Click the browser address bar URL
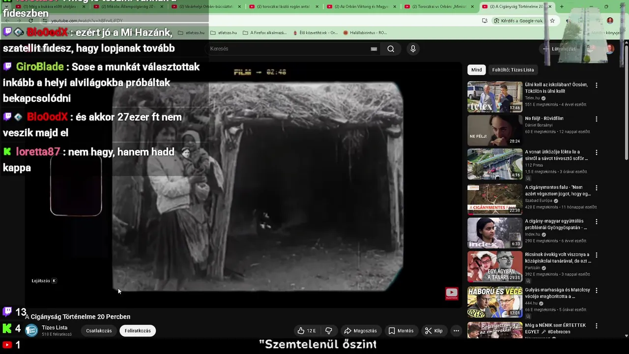 click(87, 21)
